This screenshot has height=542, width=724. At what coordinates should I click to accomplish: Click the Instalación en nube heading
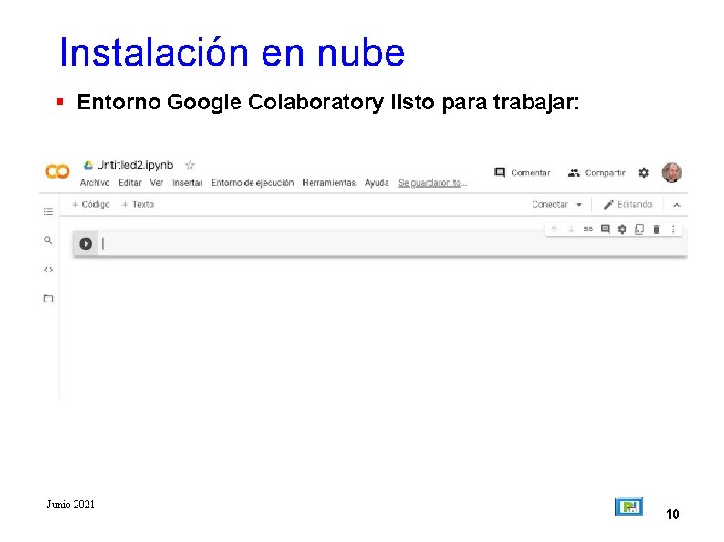(x=233, y=53)
